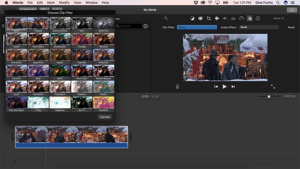The image size is (300, 169).
Task: Skip to next clip in viewer
Action: pos(233,87)
